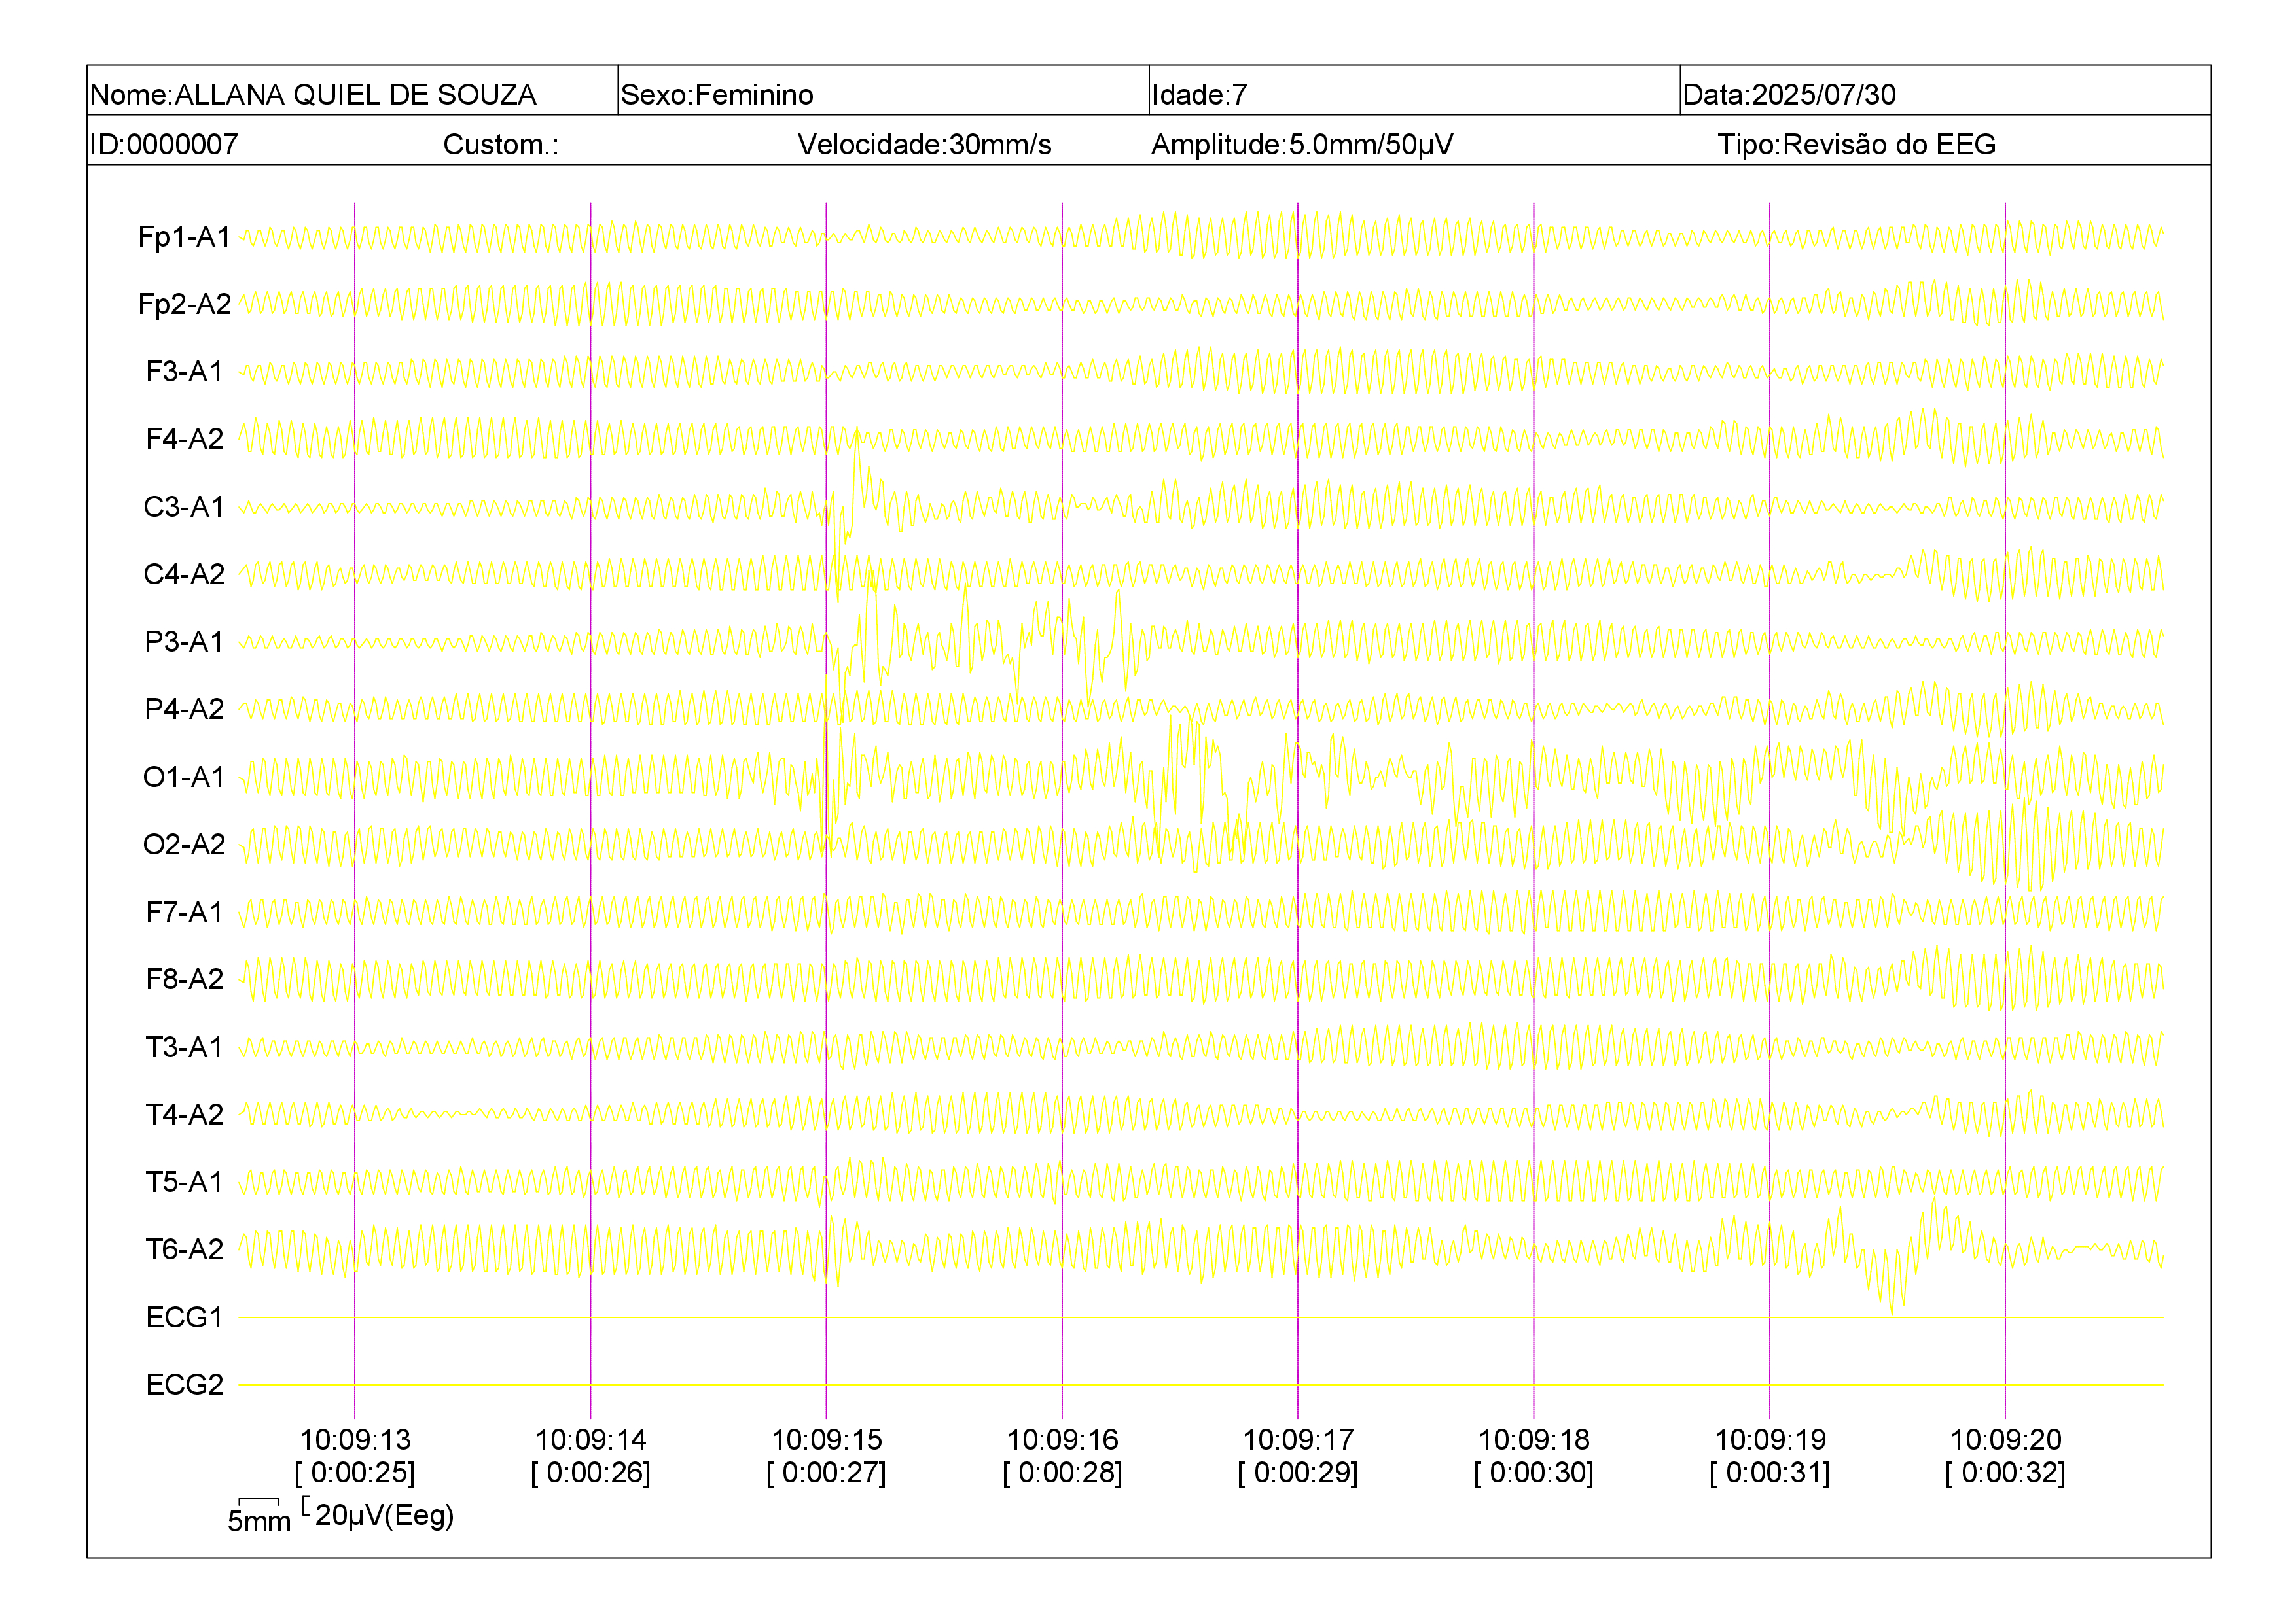This screenshot has width=2296, height=1623.
Task: Select the O1-A1 channel label
Action: pyautogui.click(x=185, y=777)
